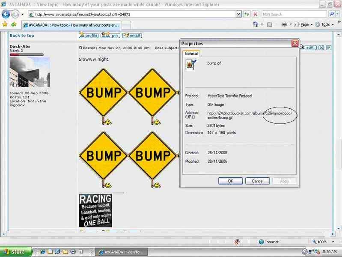Open the Favorites Center star icon
Image resolution: width=342 pixels, height=257 pixels.
click(5, 24)
